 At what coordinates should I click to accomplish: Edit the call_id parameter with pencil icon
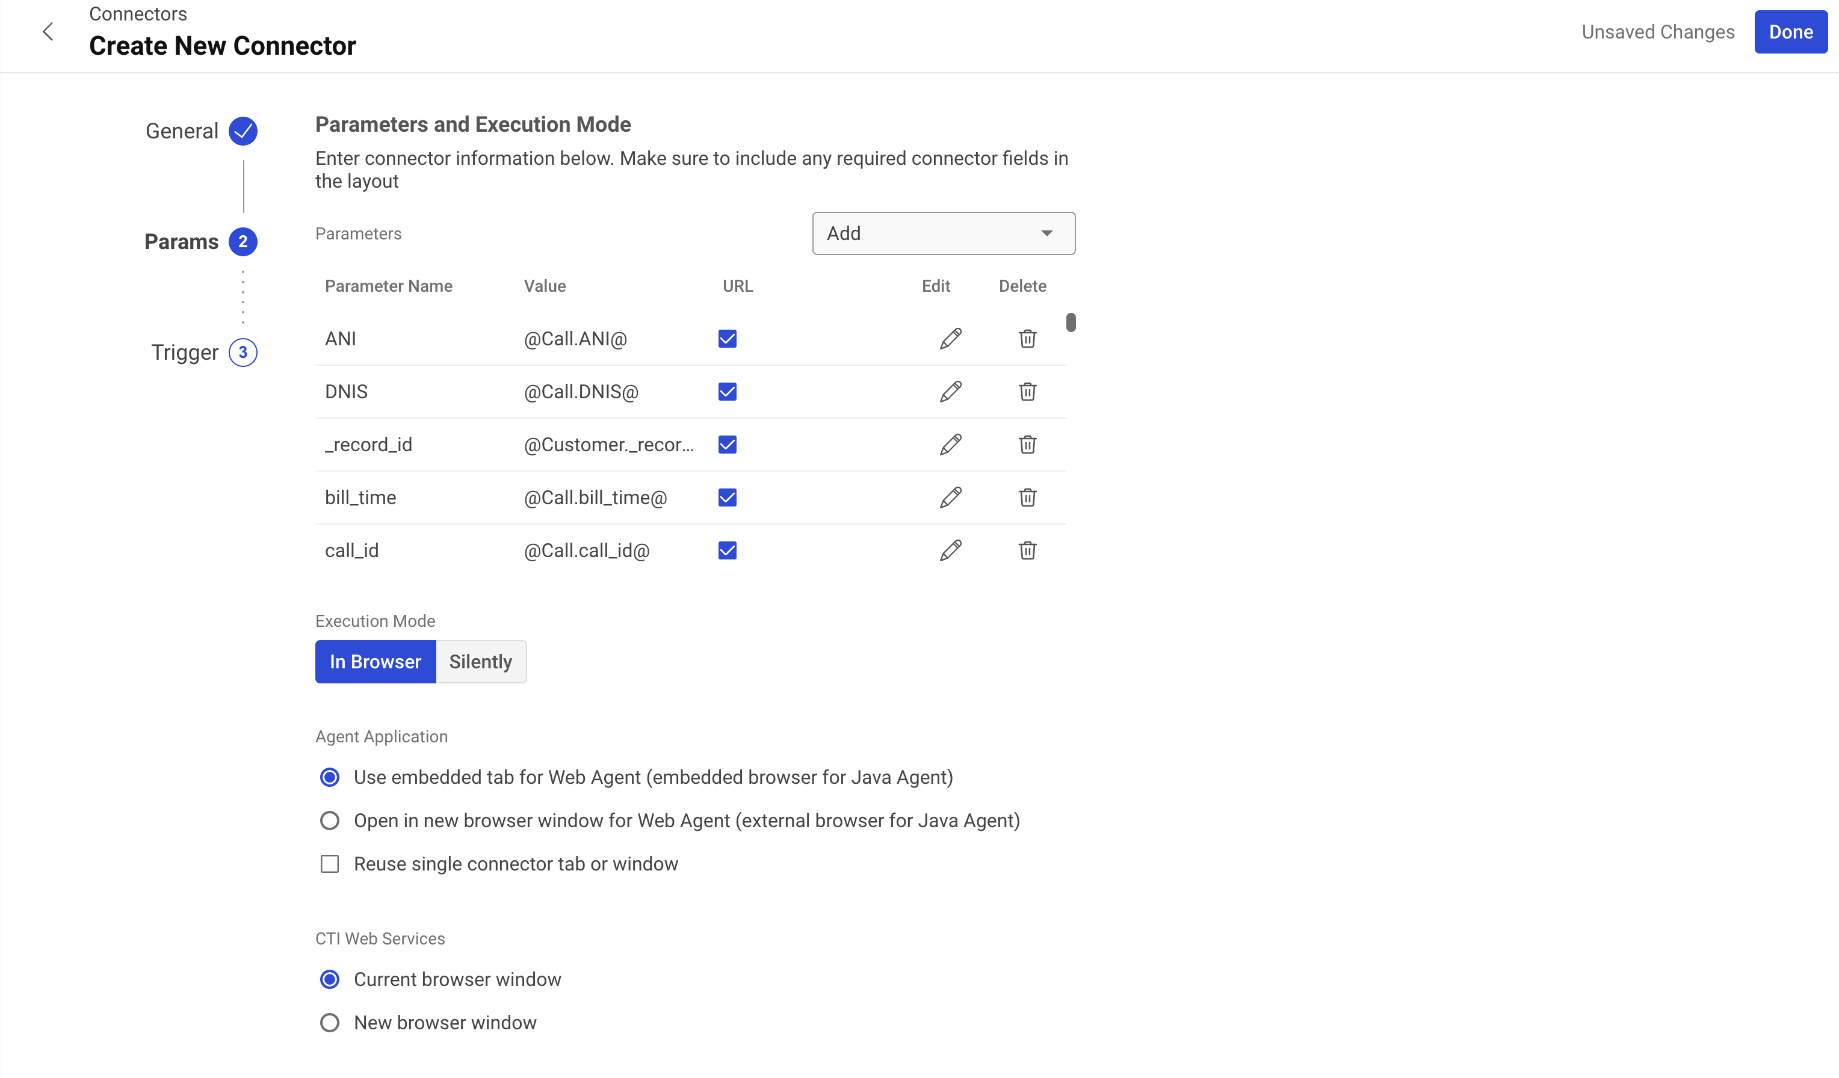click(x=950, y=550)
